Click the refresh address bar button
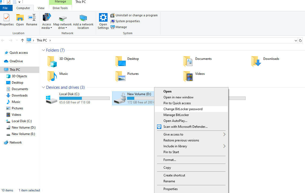305x193 pixels. pos(300,40)
